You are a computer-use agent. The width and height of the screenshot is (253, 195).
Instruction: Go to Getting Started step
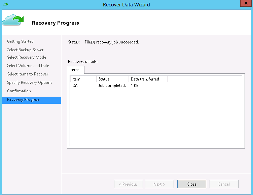tap(20, 41)
